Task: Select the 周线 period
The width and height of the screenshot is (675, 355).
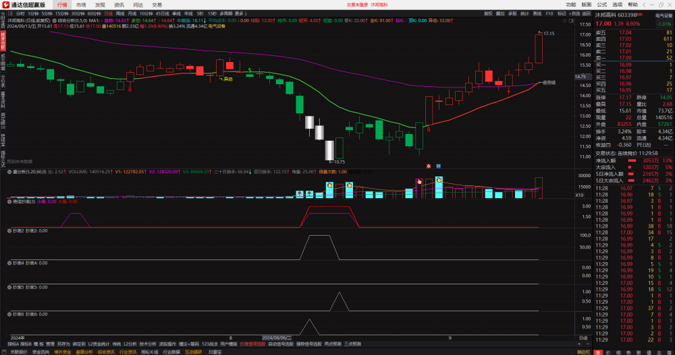Action: (120, 13)
